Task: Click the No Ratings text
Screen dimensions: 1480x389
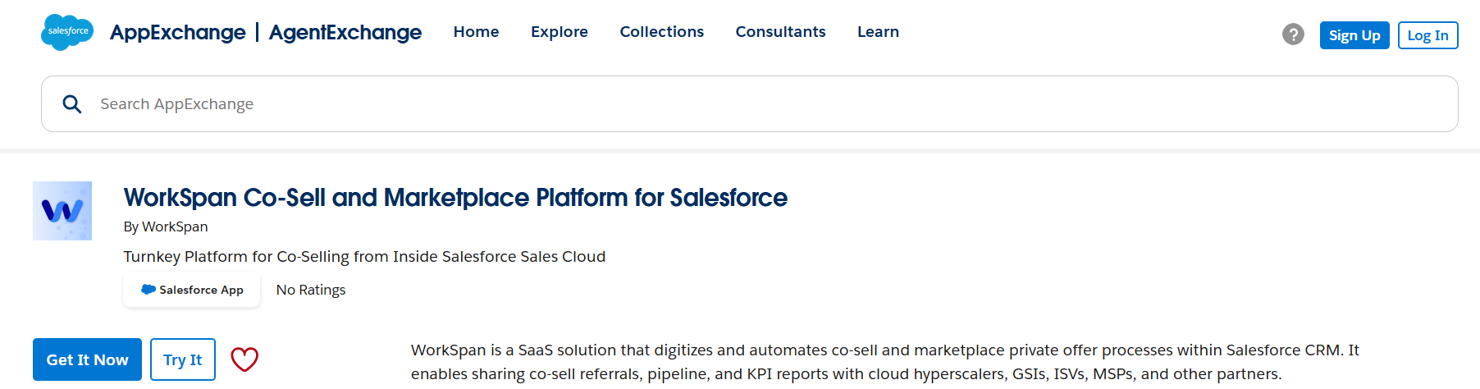Action: click(311, 290)
